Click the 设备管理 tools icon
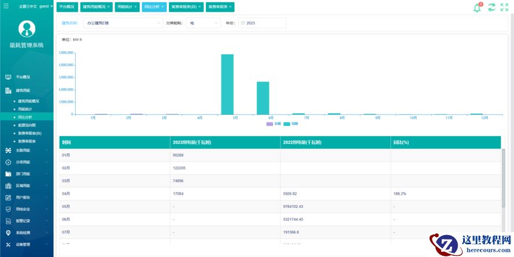The height and width of the screenshot is (257, 514). [x=8, y=244]
